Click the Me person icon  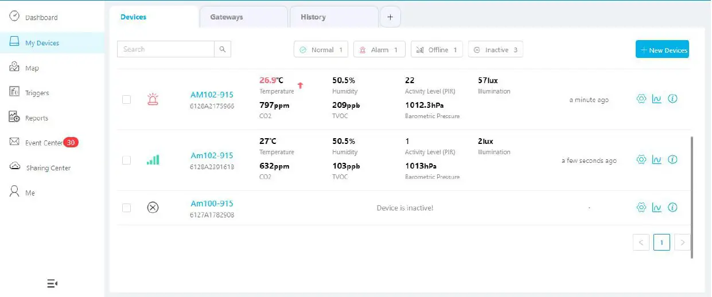coord(15,192)
